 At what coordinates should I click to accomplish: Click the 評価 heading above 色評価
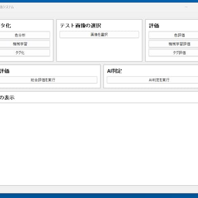[154, 26]
